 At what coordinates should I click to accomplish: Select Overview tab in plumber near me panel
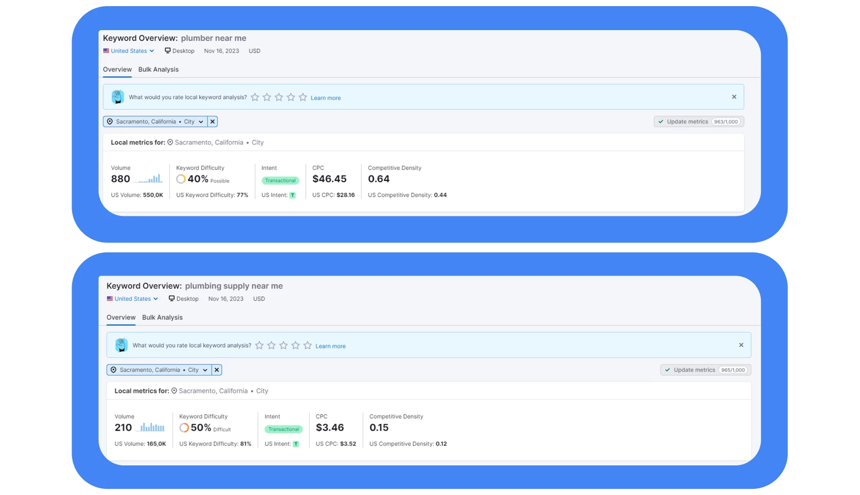tap(117, 69)
